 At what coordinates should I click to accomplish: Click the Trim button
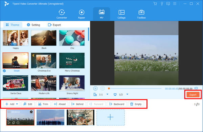coord(43,104)
